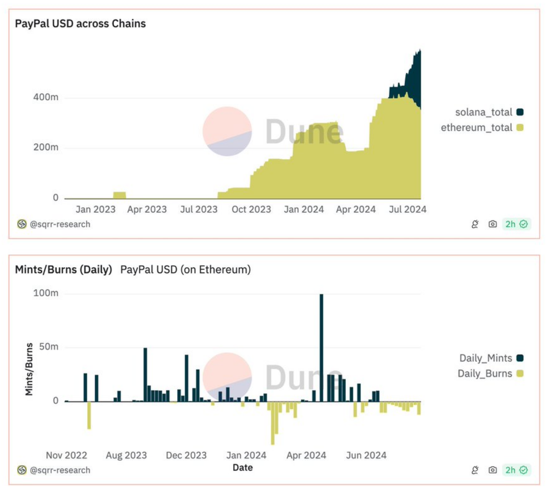The height and width of the screenshot is (497, 548).
Task: Open @sqrr-research profile link under bottom chart
Action: 60,470
